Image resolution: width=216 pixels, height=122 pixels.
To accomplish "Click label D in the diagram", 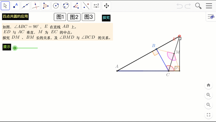I will coord(176,68).
